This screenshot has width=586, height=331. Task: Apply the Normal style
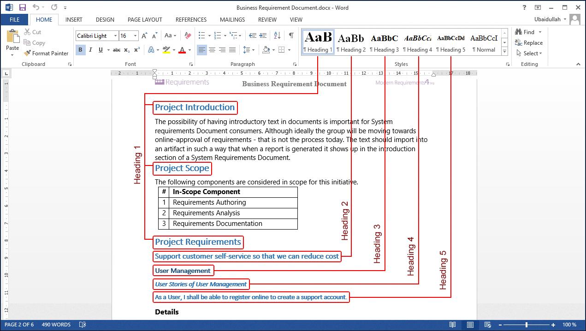tap(484, 42)
